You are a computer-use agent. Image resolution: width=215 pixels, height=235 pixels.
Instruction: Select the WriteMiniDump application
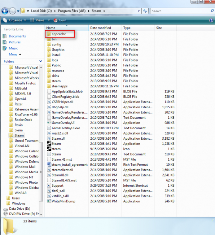(x=61, y=201)
